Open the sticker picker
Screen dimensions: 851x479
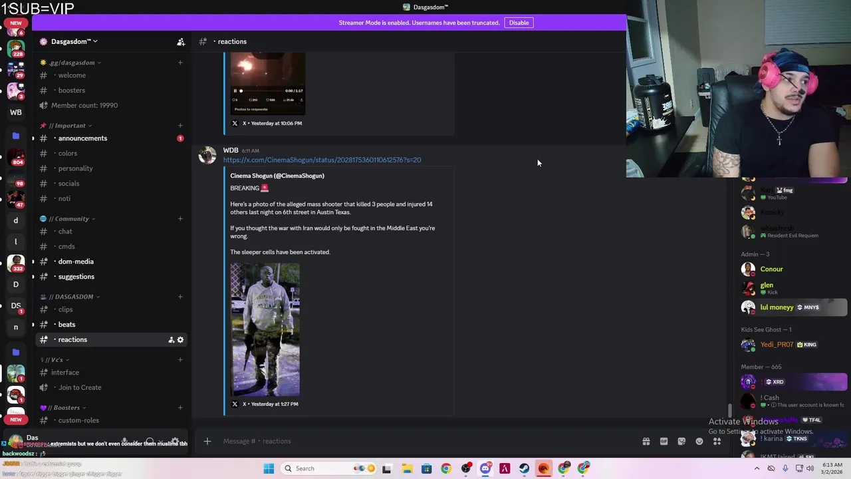[681, 441]
